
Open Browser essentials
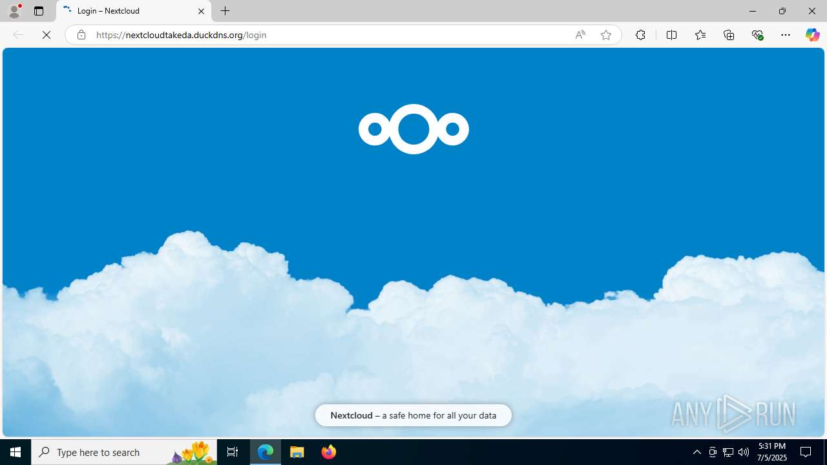pyautogui.click(x=757, y=35)
